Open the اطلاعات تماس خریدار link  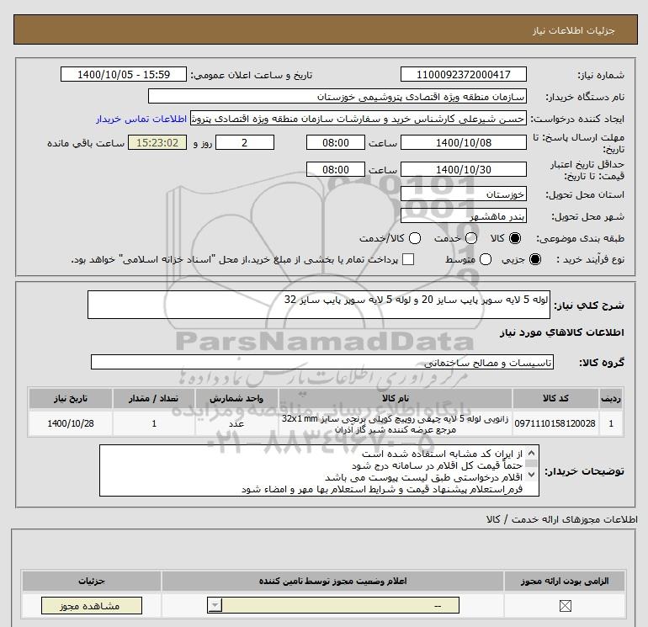click(x=141, y=119)
